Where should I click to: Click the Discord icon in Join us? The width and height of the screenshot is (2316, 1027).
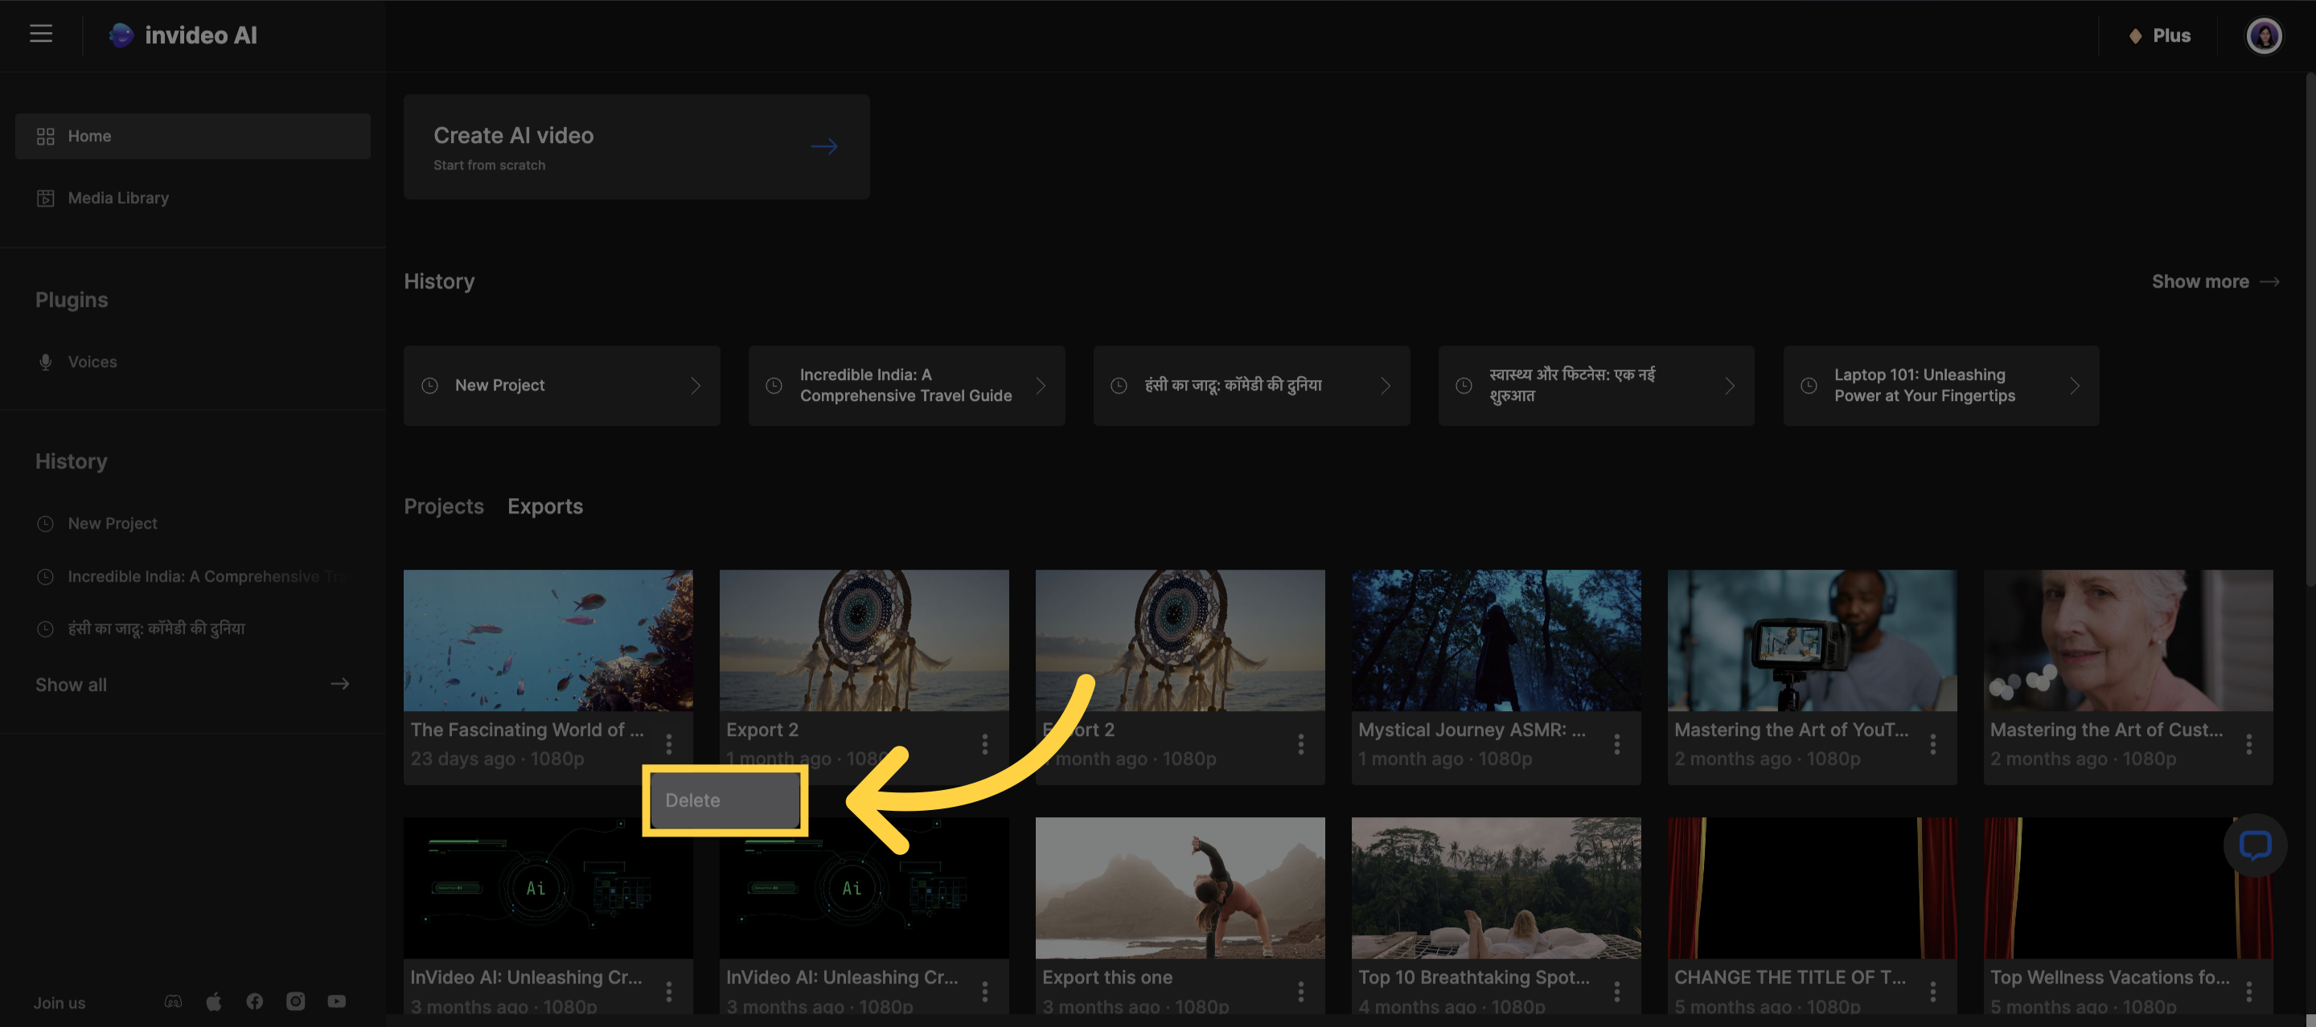pyautogui.click(x=174, y=1001)
